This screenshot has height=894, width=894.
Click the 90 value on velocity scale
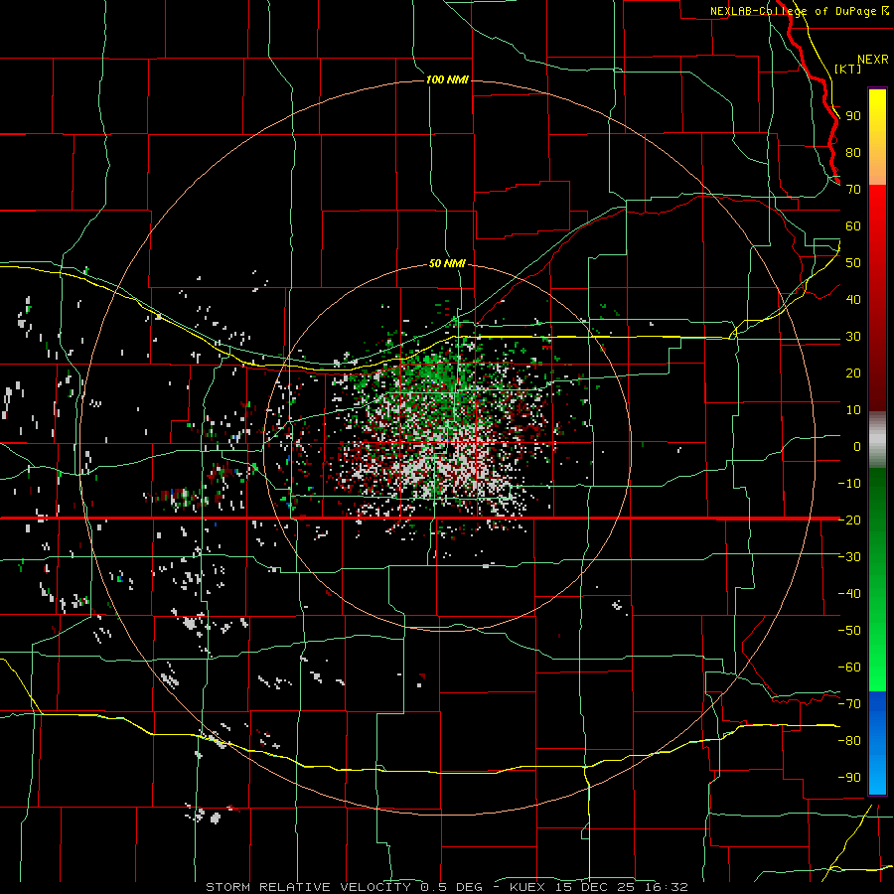[x=853, y=116]
